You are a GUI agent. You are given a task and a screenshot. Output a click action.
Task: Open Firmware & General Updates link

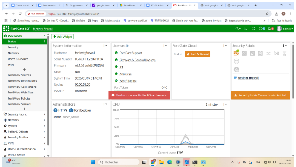click(x=137, y=60)
